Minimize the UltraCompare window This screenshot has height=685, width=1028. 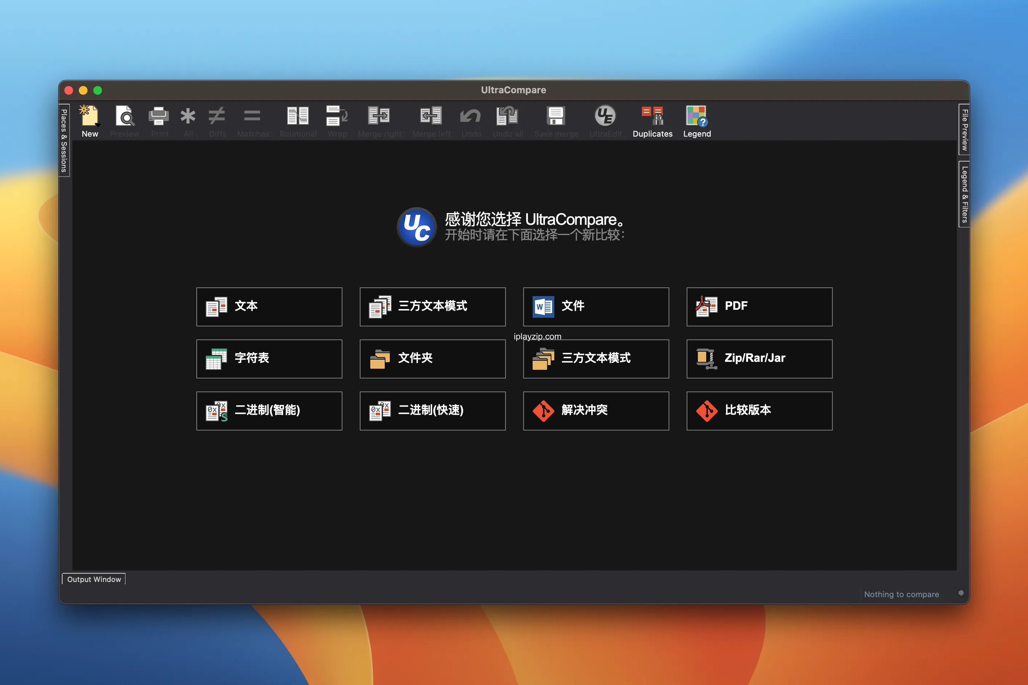coord(83,90)
